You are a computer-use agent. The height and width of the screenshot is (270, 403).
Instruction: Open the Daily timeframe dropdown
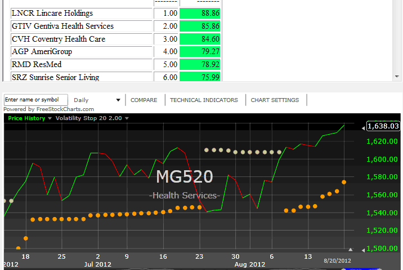coord(97,100)
